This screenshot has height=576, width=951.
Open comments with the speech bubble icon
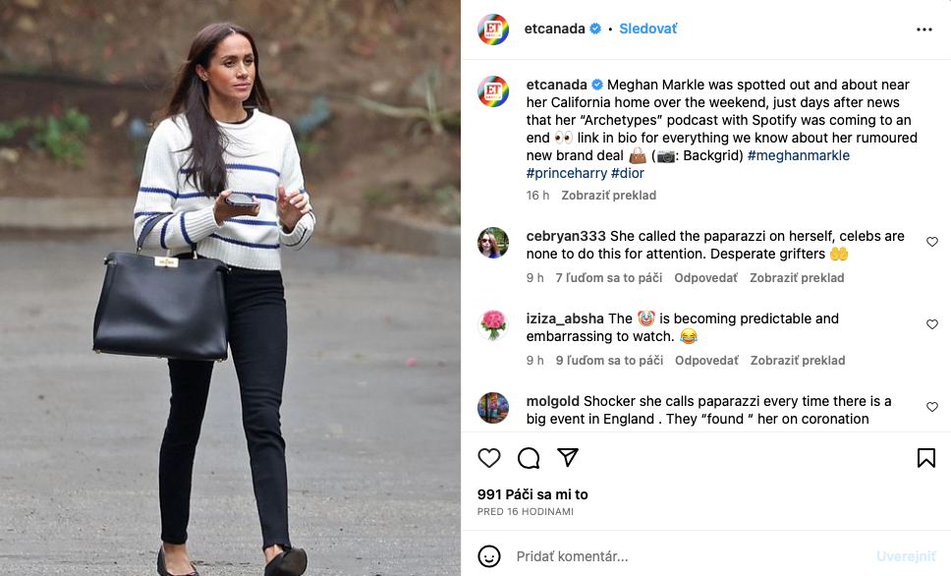(529, 458)
